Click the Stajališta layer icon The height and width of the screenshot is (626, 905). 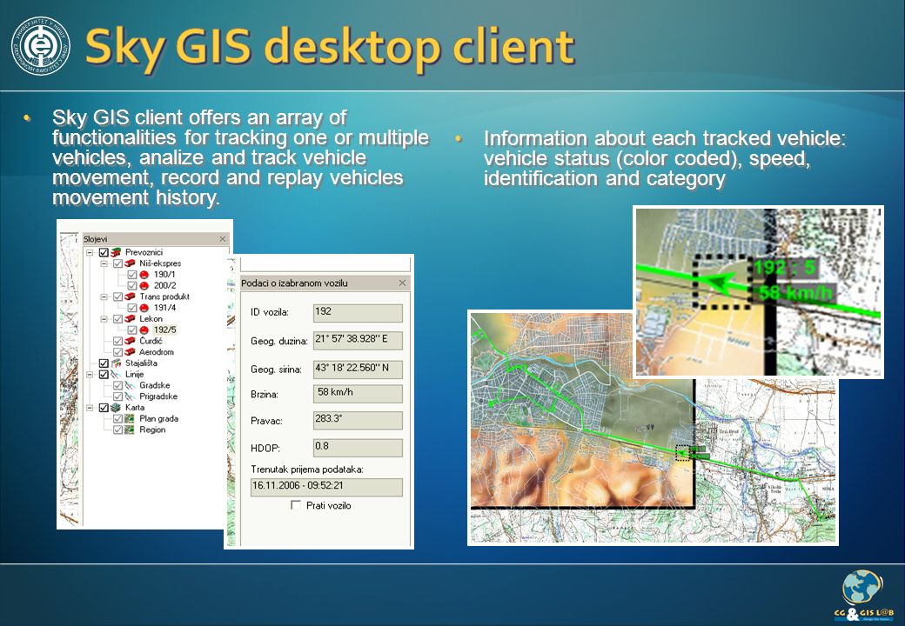tap(116, 363)
